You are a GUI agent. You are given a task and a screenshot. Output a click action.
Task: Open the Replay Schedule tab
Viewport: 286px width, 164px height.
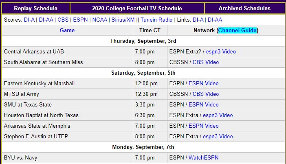[35, 9]
